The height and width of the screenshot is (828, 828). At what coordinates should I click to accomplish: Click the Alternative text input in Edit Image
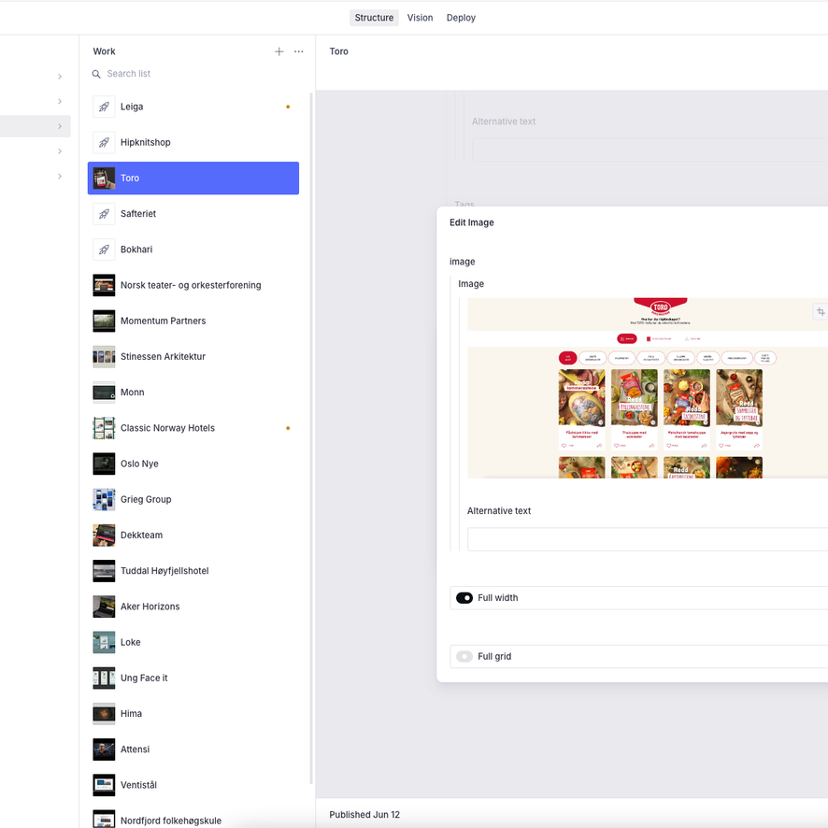click(x=648, y=539)
